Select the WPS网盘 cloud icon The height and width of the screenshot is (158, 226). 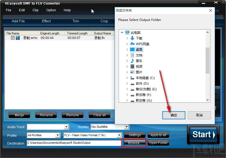[x=133, y=44]
